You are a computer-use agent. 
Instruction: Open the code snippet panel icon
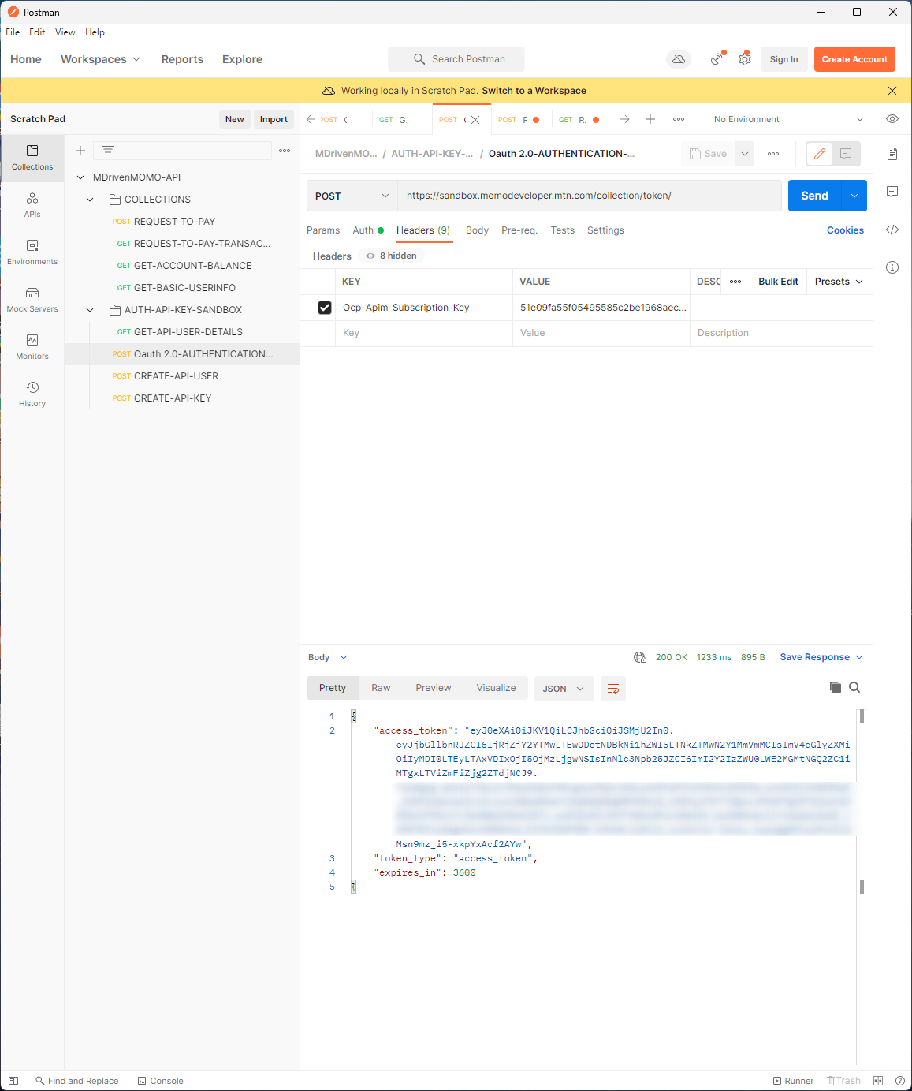(x=892, y=230)
